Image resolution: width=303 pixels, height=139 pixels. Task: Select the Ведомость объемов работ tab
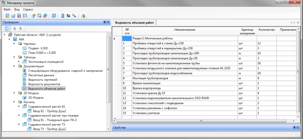pos(134,23)
